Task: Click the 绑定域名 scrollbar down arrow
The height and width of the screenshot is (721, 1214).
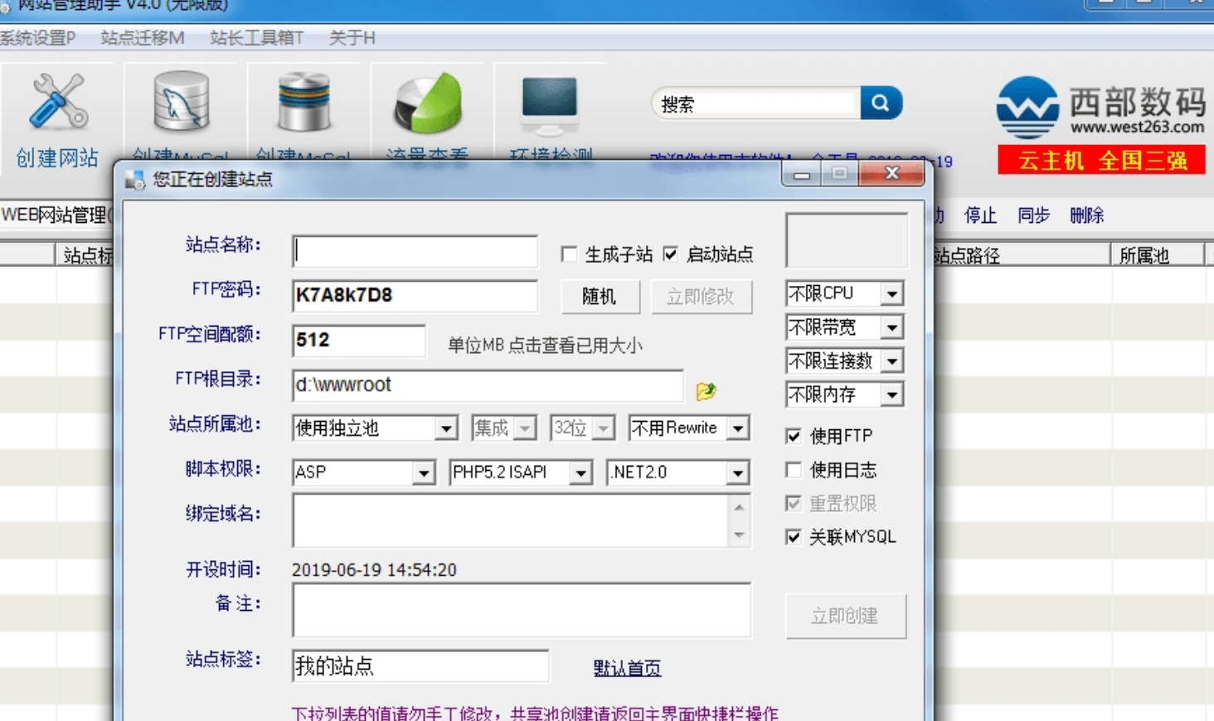Action: 739,535
